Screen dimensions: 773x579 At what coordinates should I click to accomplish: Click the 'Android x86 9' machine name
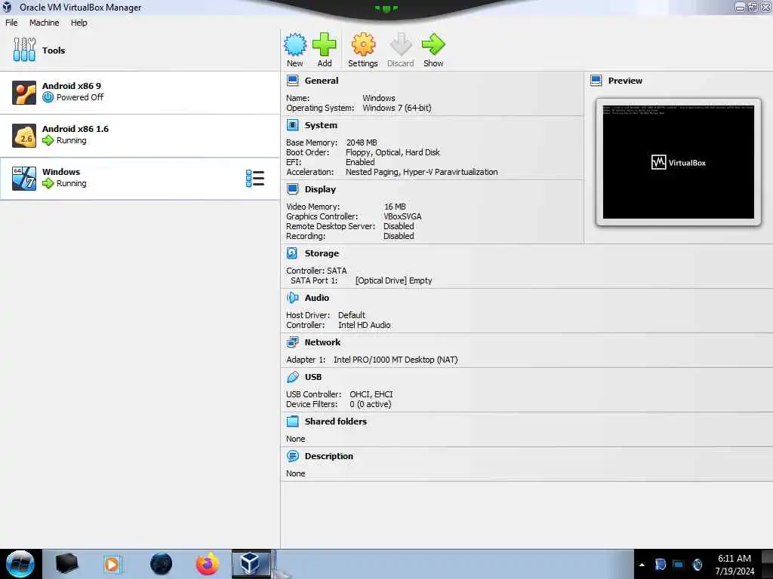click(x=72, y=86)
